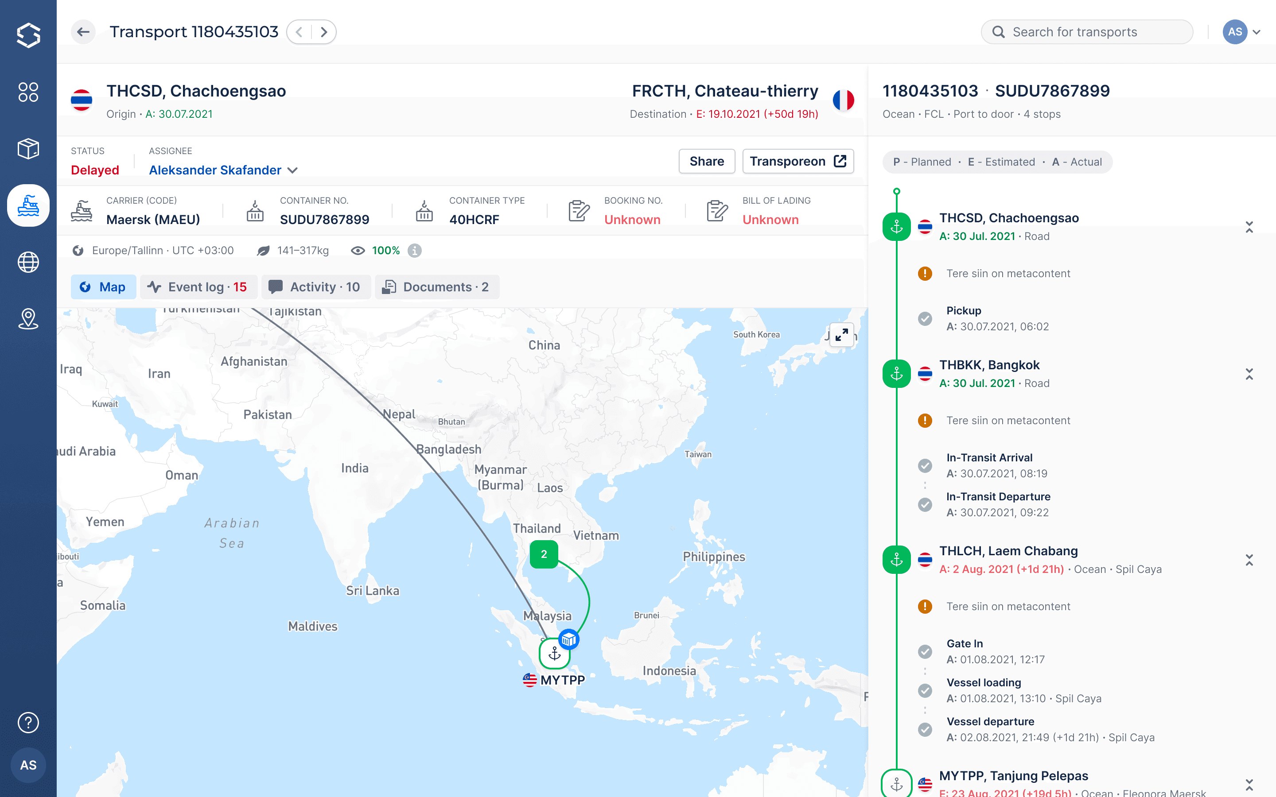Click the info icon next to 100%
The image size is (1276, 797).
[415, 250]
